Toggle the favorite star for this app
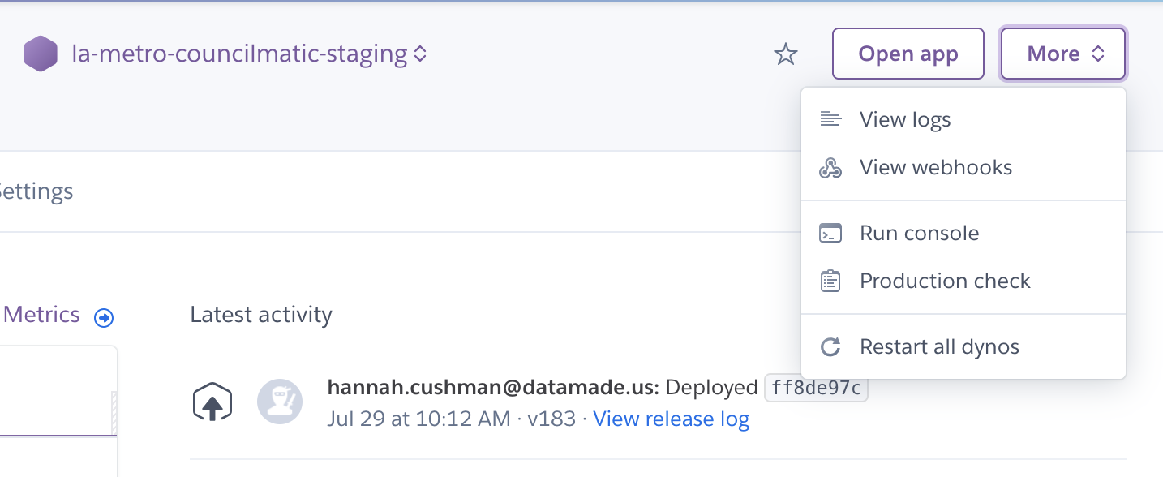The height and width of the screenshot is (477, 1163). pos(785,54)
